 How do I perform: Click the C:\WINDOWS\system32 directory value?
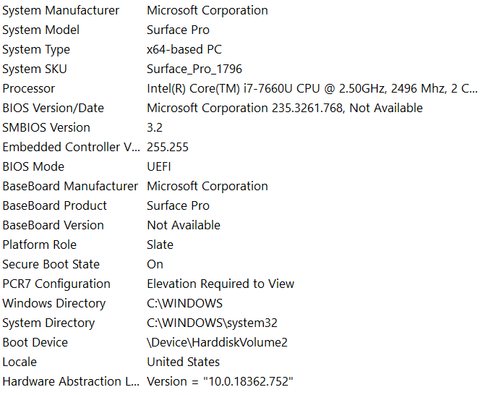tap(212, 323)
